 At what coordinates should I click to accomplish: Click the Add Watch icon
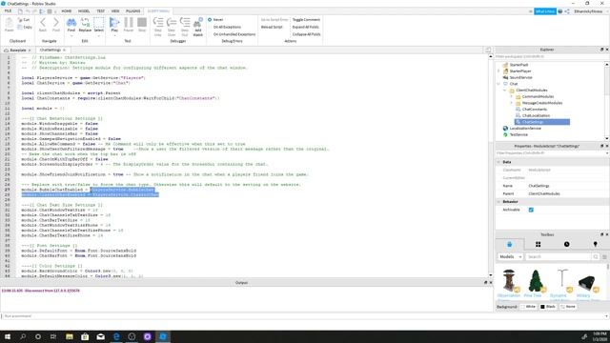(198, 22)
